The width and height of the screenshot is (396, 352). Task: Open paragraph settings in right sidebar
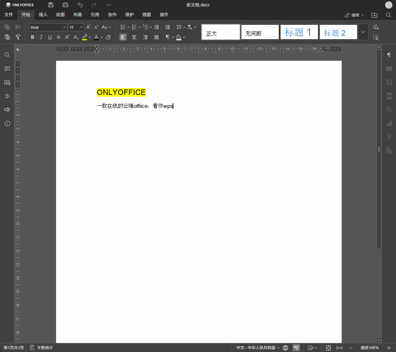tap(389, 55)
